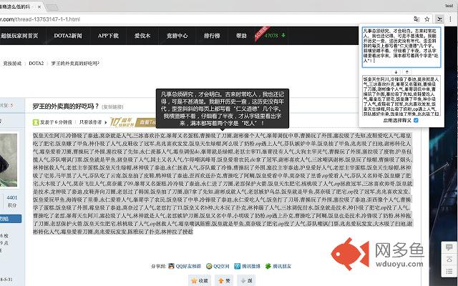Click the QQ空间 share icon
Image resolution: width=458 pixels, height=286 pixels.
click(x=209, y=266)
